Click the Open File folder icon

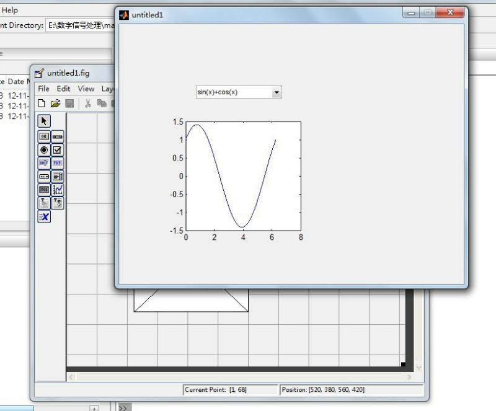tap(55, 103)
